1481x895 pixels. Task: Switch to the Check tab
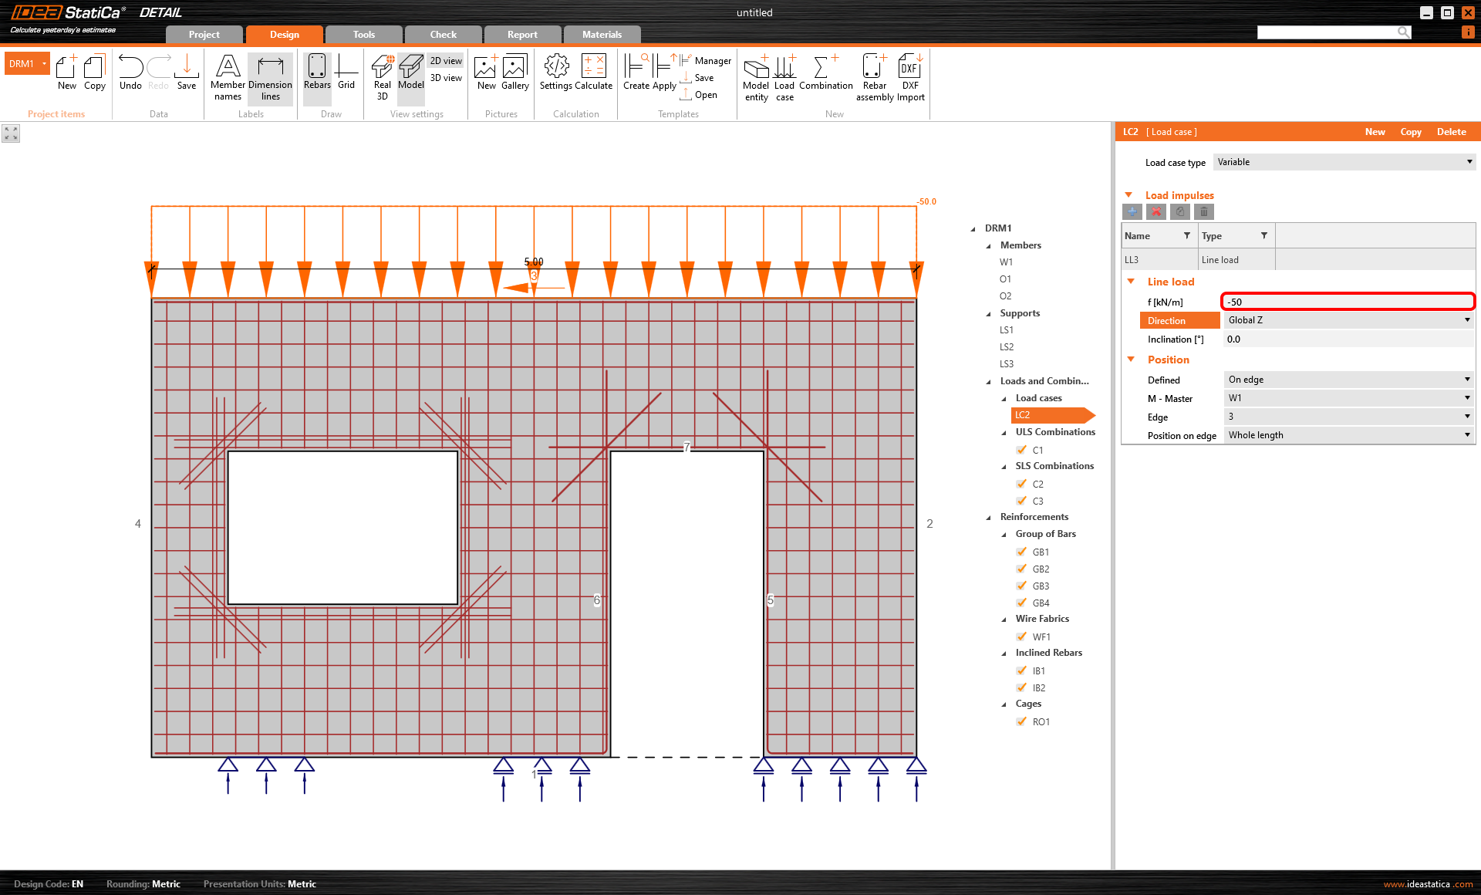(x=442, y=34)
